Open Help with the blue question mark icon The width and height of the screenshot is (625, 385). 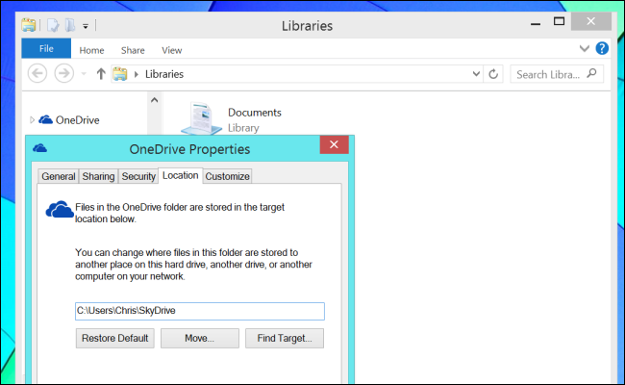(x=602, y=49)
